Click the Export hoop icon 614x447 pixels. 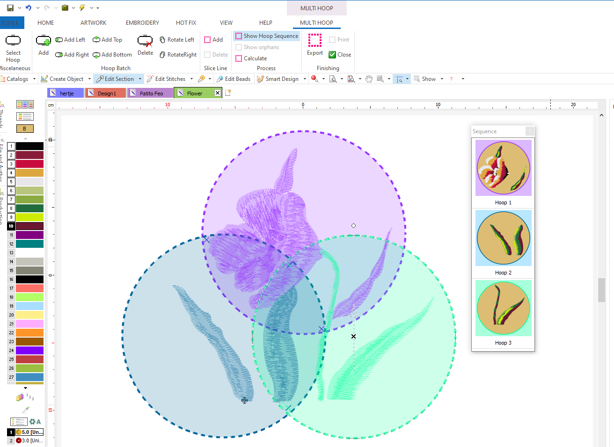click(315, 41)
